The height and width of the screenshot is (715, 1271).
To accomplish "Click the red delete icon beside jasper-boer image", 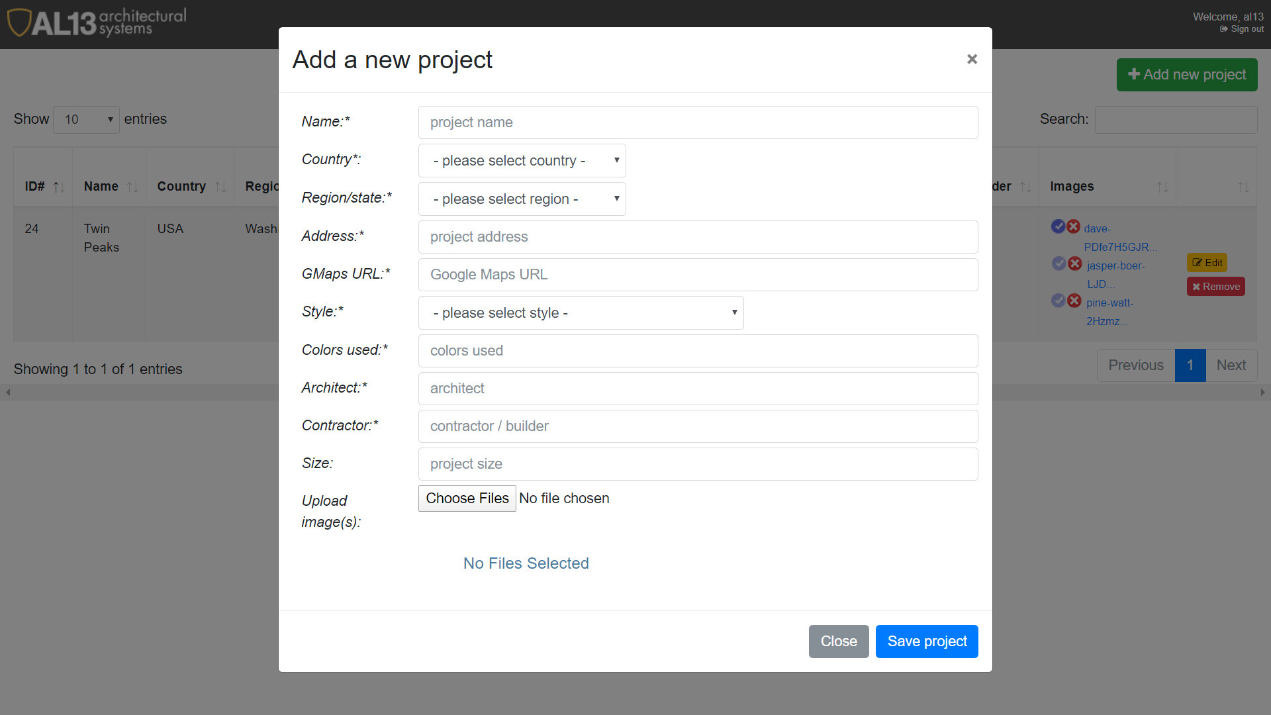I will [x=1074, y=263].
